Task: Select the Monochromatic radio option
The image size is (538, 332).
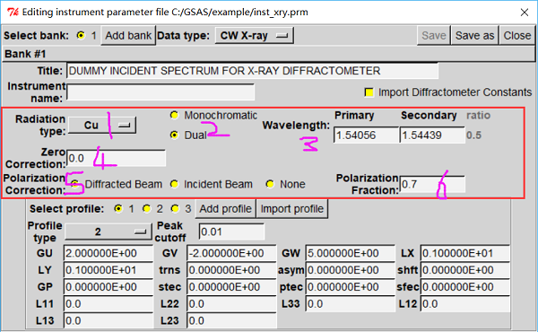Action: 174,116
